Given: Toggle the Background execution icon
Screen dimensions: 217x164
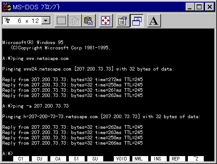Looking at the screenshot, I should coord(137,21).
